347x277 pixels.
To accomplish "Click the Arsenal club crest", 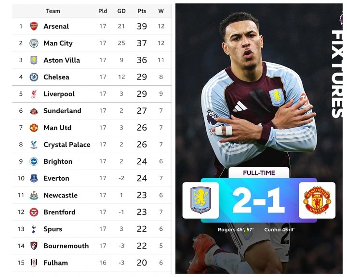I will (34, 26).
